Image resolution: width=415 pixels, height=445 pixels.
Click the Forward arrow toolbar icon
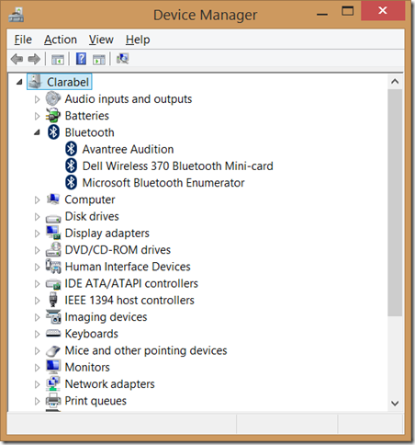point(34,59)
